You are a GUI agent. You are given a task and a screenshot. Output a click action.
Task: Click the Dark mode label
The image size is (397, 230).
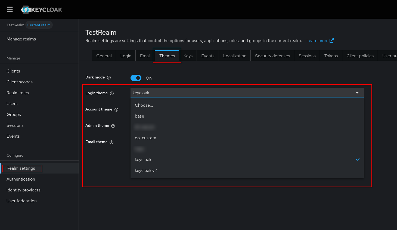[x=95, y=77]
